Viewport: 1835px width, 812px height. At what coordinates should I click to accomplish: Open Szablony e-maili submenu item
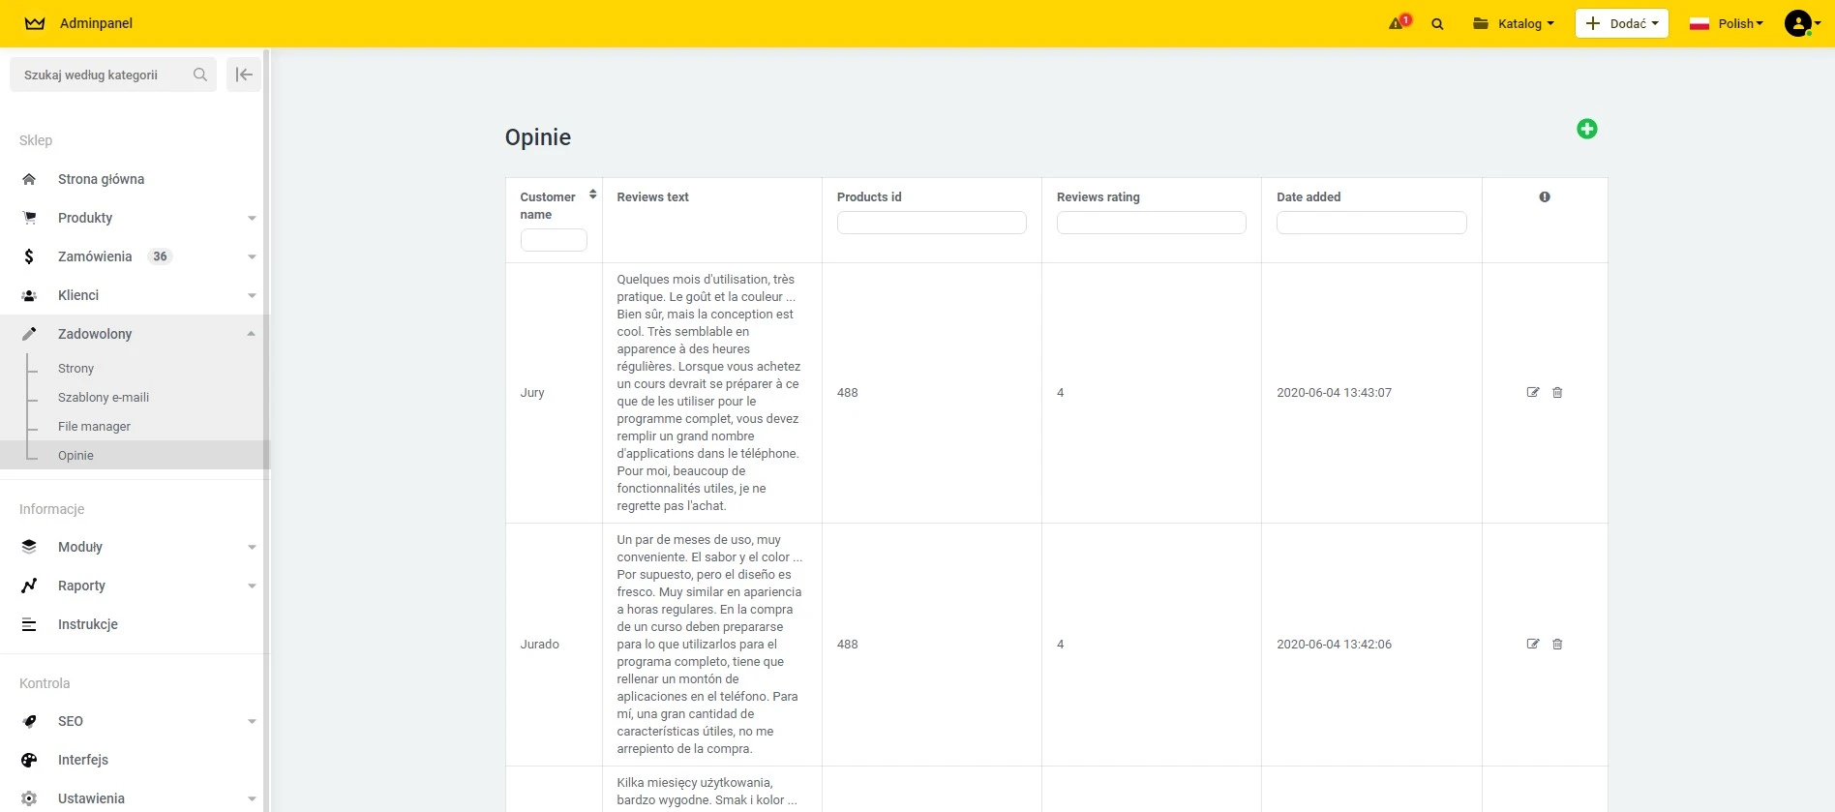pos(104,397)
